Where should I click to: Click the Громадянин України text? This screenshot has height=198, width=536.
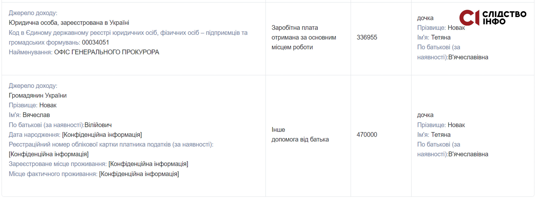click(38, 95)
